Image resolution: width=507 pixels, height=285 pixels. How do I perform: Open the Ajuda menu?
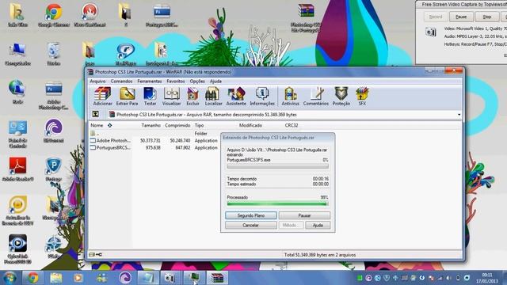tap(215, 81)
